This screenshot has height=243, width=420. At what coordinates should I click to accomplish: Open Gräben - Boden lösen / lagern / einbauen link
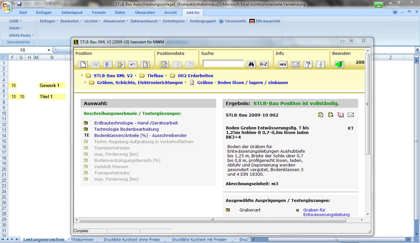[243, 83]
